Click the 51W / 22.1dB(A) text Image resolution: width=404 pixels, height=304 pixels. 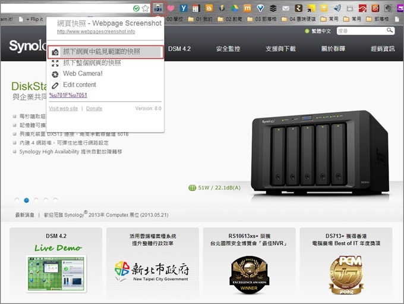219,188
